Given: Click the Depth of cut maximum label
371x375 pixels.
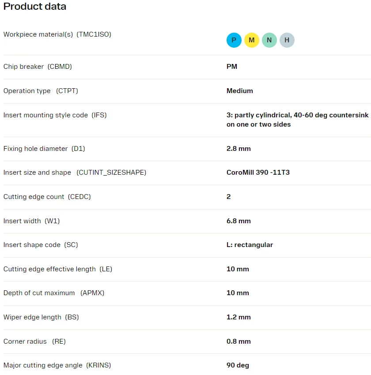Looking at the screenshot, I should [53, 293].
